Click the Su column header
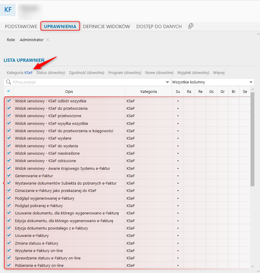The width and height of the screenshot is (260, 273). (178, 92)
